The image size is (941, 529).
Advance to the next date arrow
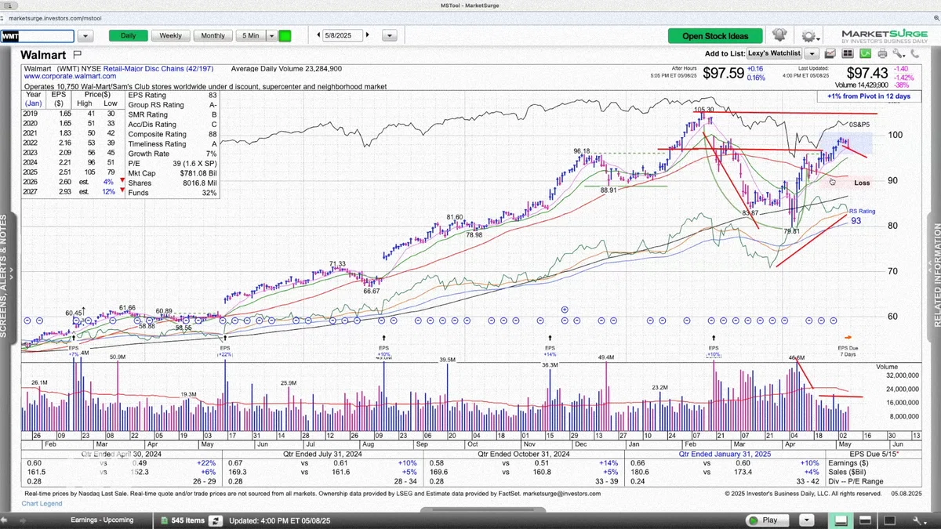368,35
